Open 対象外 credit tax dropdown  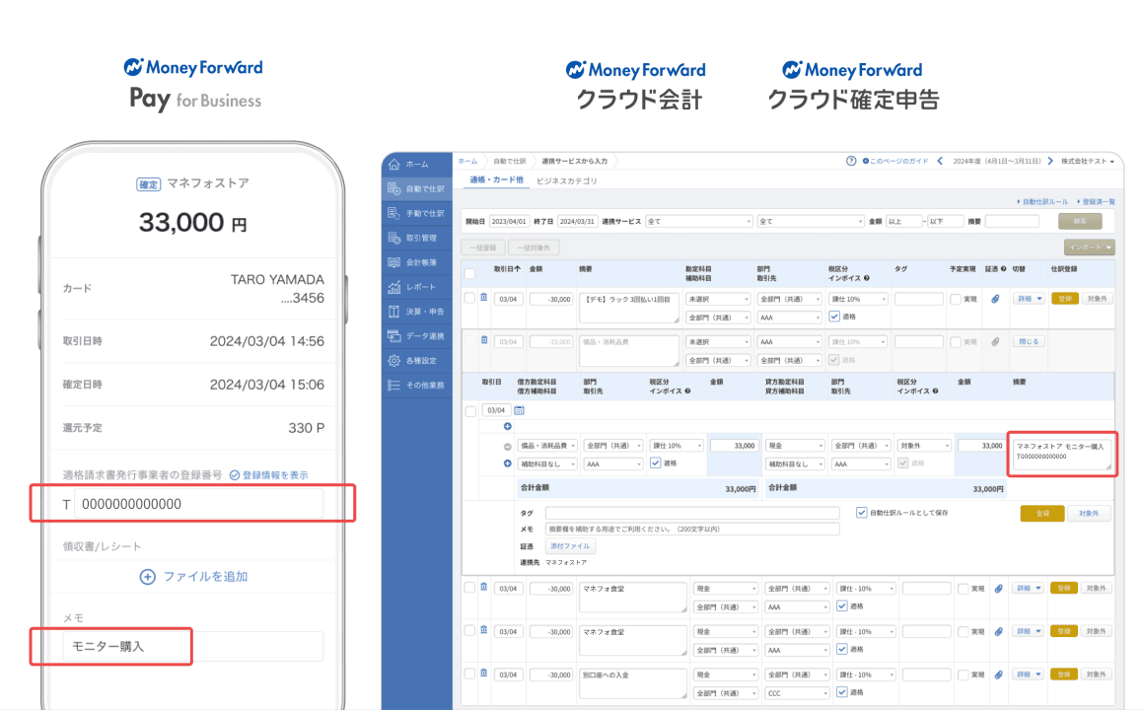point(924,446)
